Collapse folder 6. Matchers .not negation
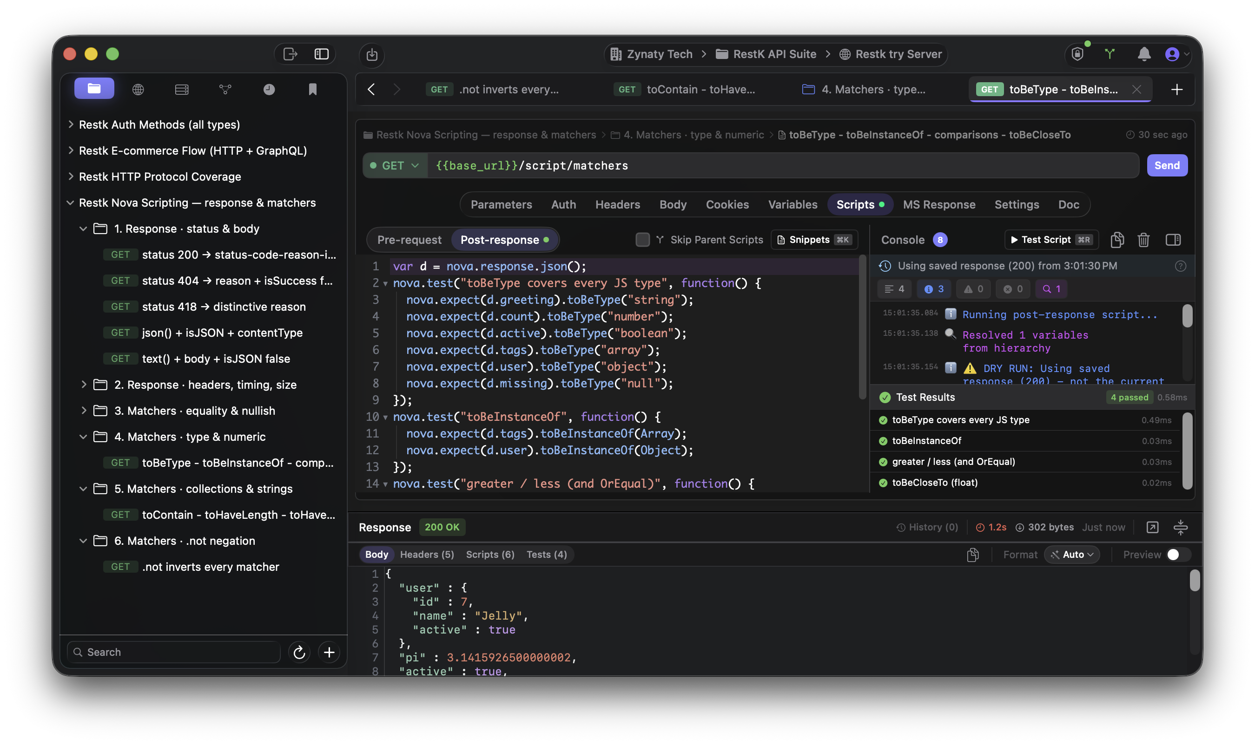This screenshot has height=745, width=1255. 83,541
